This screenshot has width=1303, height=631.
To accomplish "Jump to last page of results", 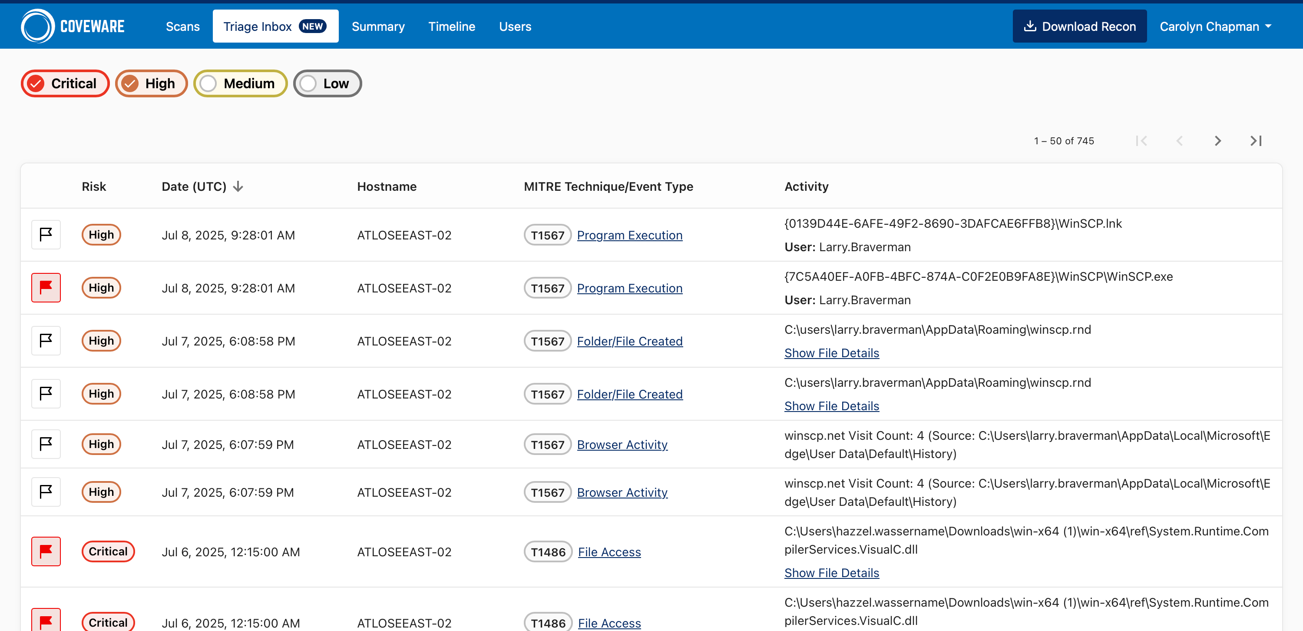I will click(x=1256, y=141).
